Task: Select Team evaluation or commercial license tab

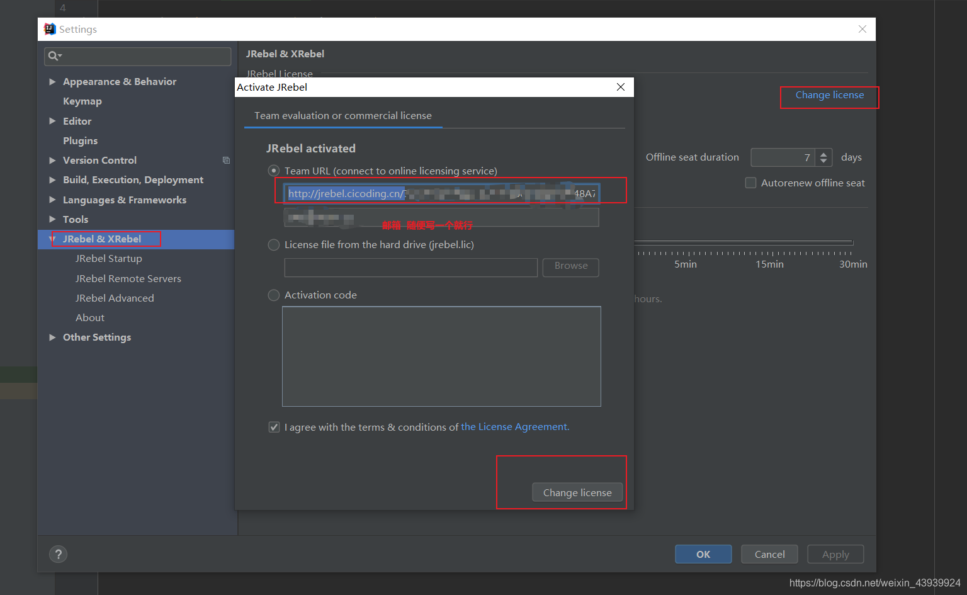Action: (343, 116)
